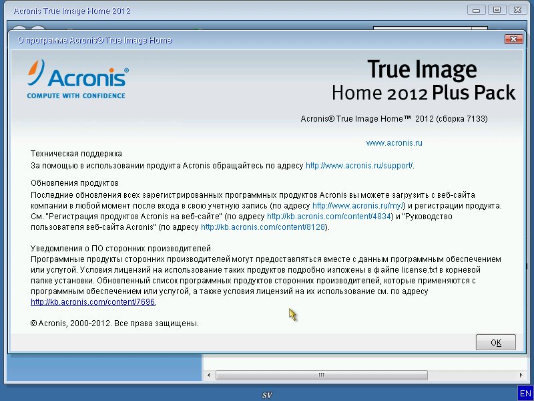Image resolution: width=534 pixels, height=401 pixels.
Task: Open kb.acronis.com/content/4834 link
Action: (x=328, y=217)
